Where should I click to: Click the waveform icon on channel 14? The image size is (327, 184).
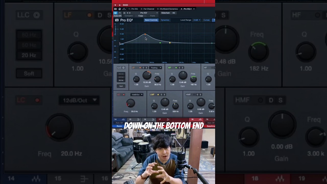[x=123, y=119]
